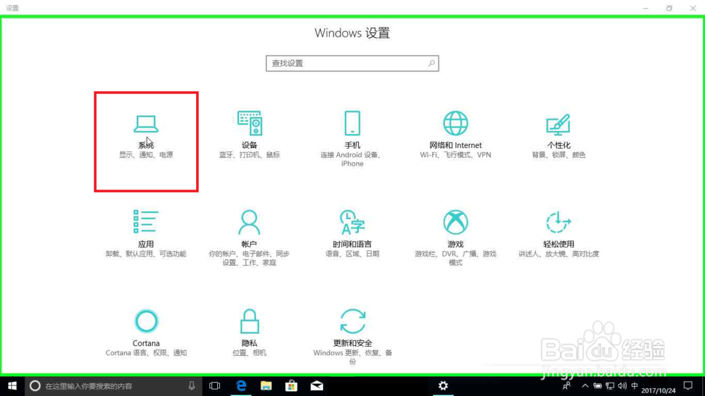The image size is (705, 396).
Task: Open the 设备 (Devices) settings category
Action: tap(249, 135)
